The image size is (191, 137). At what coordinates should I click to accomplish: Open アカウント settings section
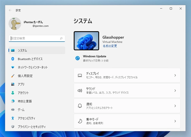[x=37, y=93]
